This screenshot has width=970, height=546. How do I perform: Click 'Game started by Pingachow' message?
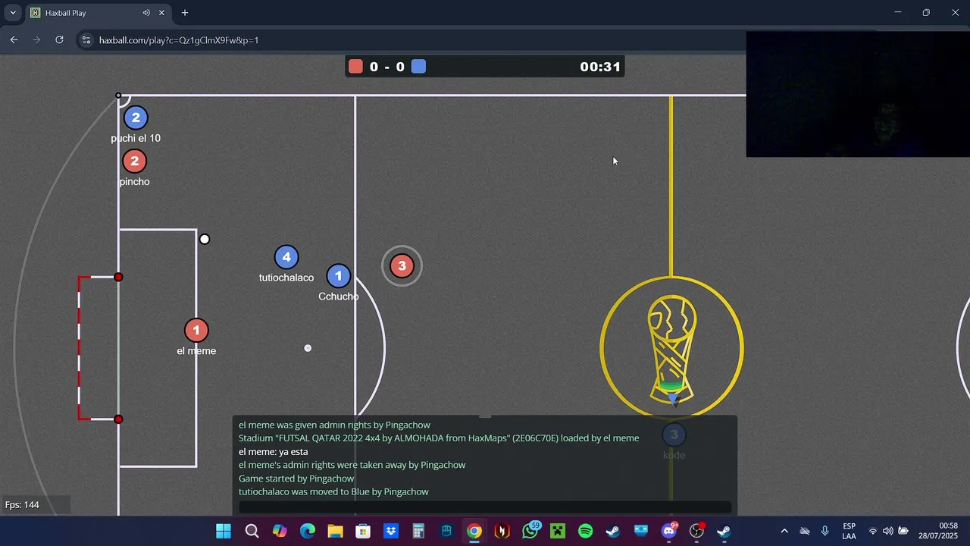[x=296, y=479]
